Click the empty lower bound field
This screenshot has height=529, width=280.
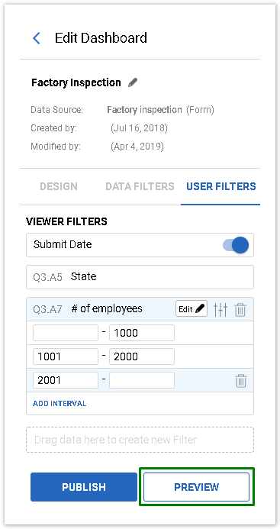pyautogui.click(x=66, y=333)
